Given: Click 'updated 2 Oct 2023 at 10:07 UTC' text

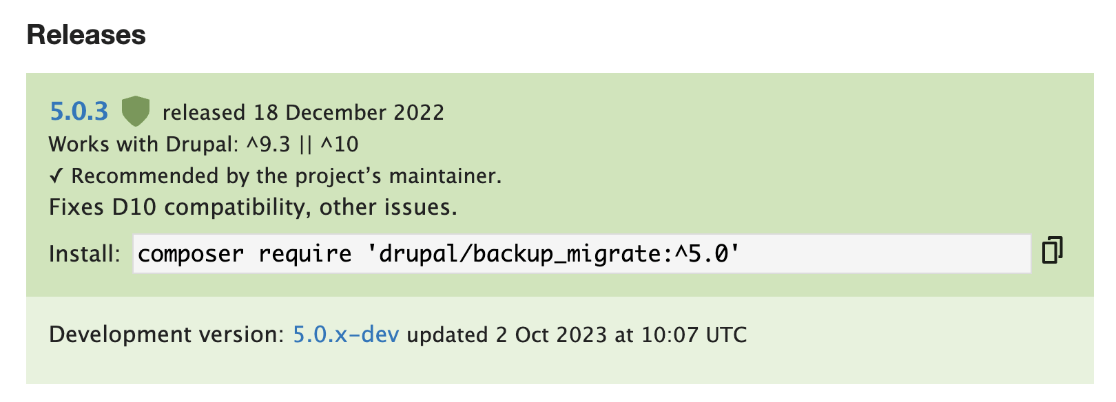Looking at the screenshot, I should pyautogui.click(x=577, y=335).
